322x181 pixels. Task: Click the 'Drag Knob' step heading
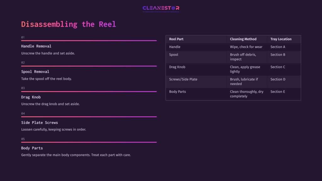(31, 97)
